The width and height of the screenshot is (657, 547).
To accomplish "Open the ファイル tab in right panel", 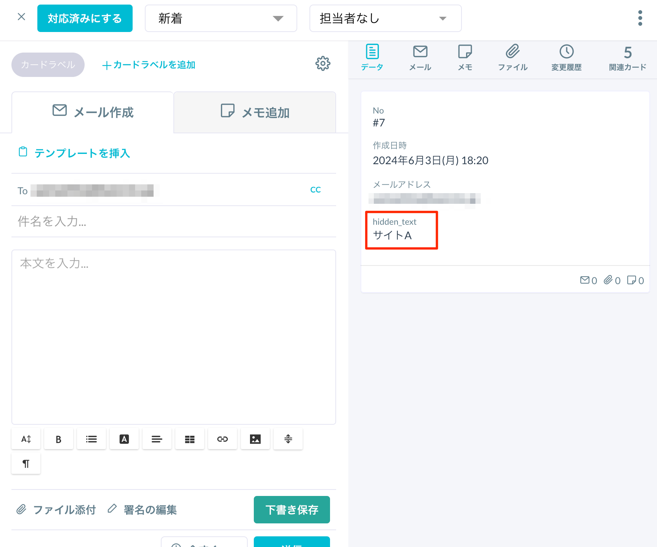I will coord(513,58).
